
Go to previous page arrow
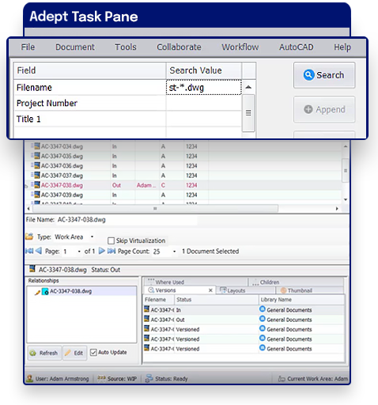(x=39, y=251)
